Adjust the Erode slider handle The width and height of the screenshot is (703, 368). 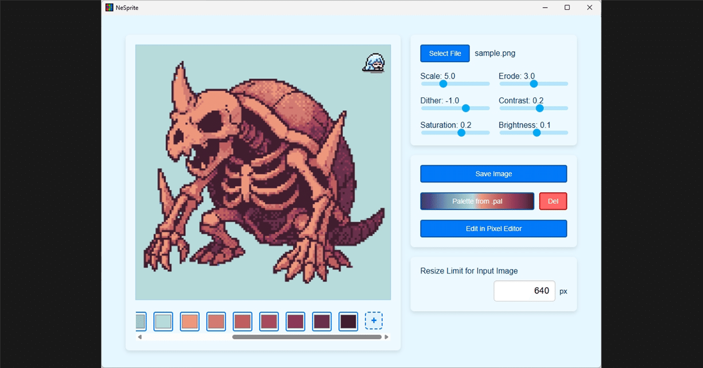tap(533, 83)
